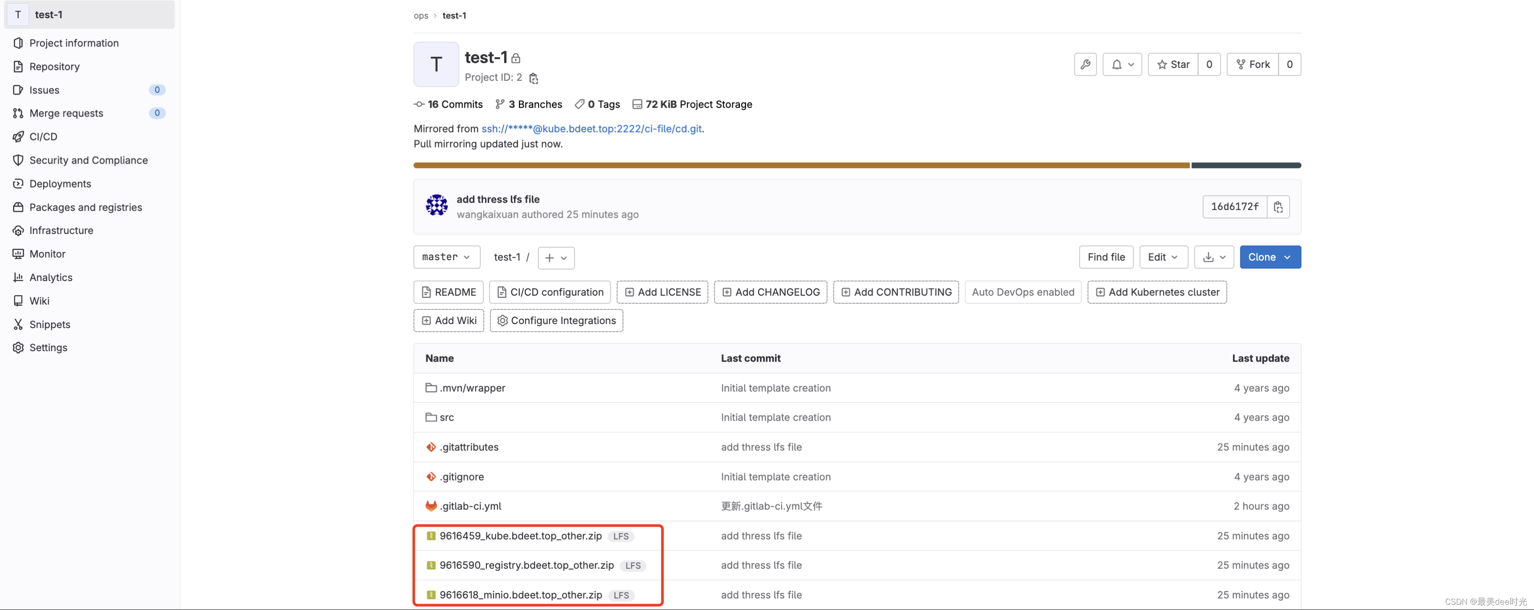1534x610 pixels.
Task: Open the plus add-file dropdown
Action: click(556, 258)
